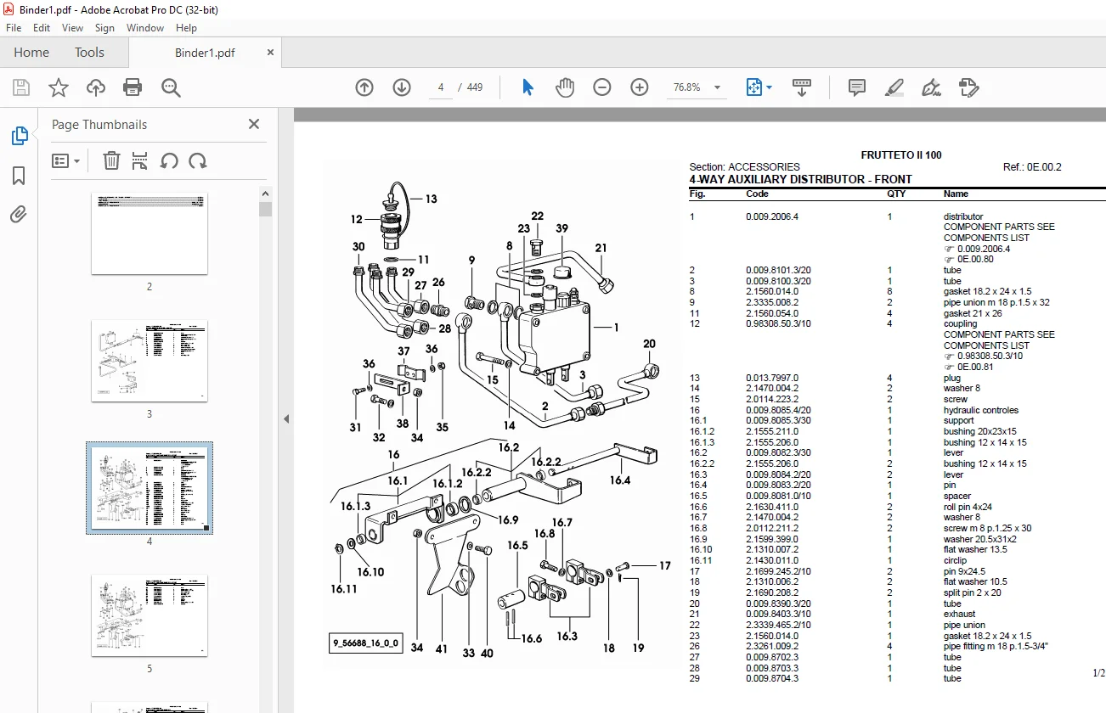Open the File menu
The image size is (1106, 713).
(x=14, y=28)
